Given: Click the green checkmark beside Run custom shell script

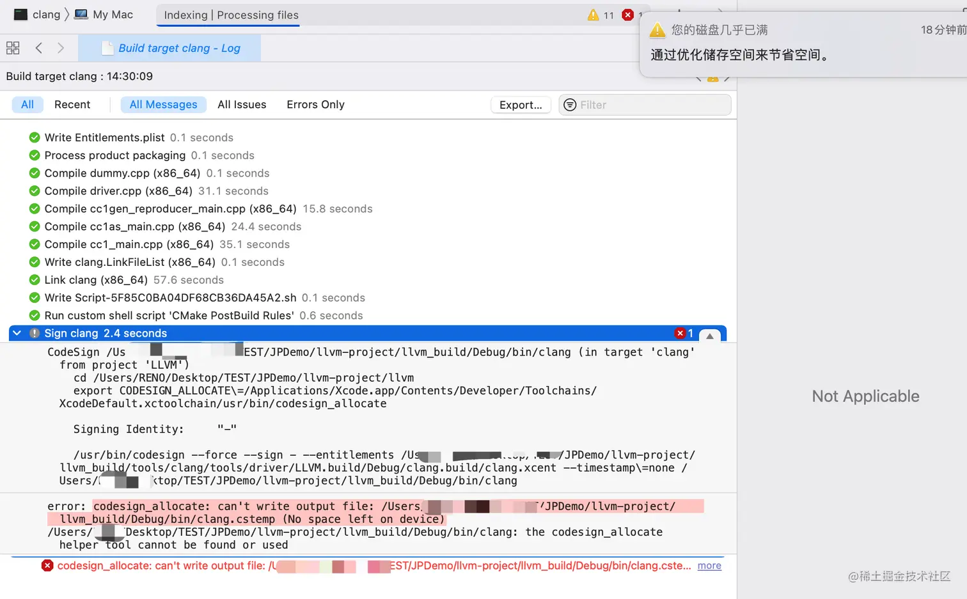Looking at the screenshot, I should 35,316.
